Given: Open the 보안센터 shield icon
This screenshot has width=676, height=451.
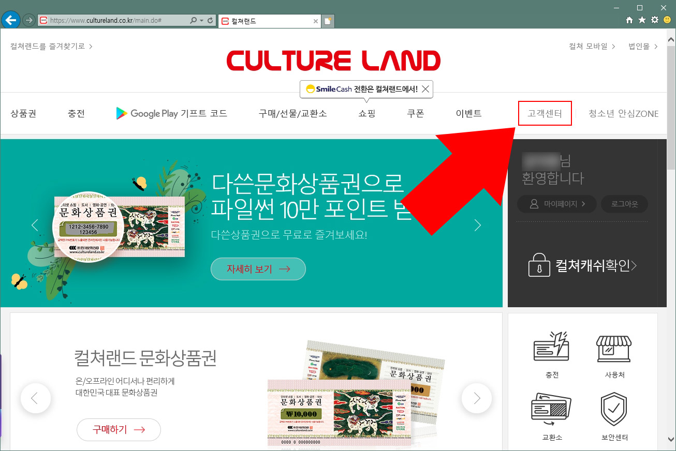Looking at the screenshot, I should coord(614,409).
